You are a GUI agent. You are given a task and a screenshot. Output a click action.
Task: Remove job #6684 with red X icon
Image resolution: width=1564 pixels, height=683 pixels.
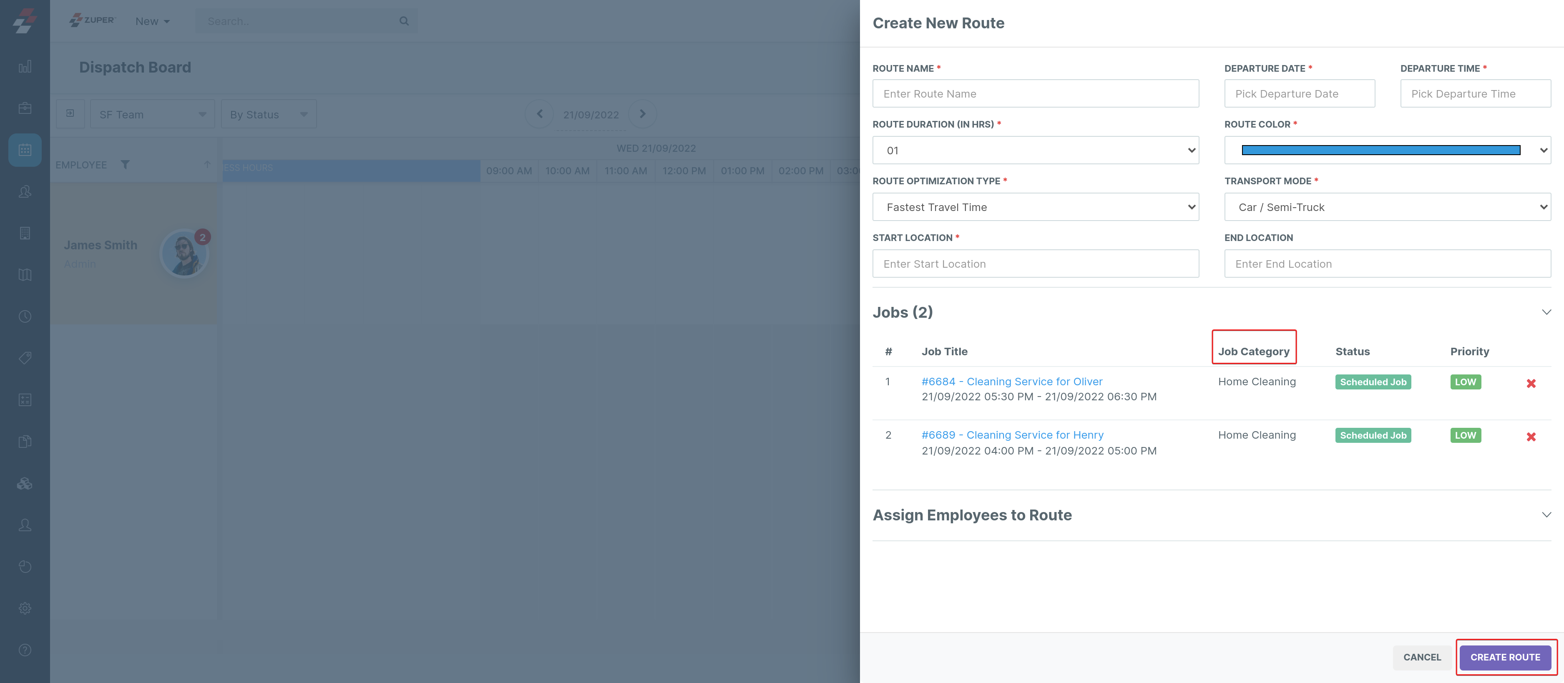click(x=1531, y=383)
